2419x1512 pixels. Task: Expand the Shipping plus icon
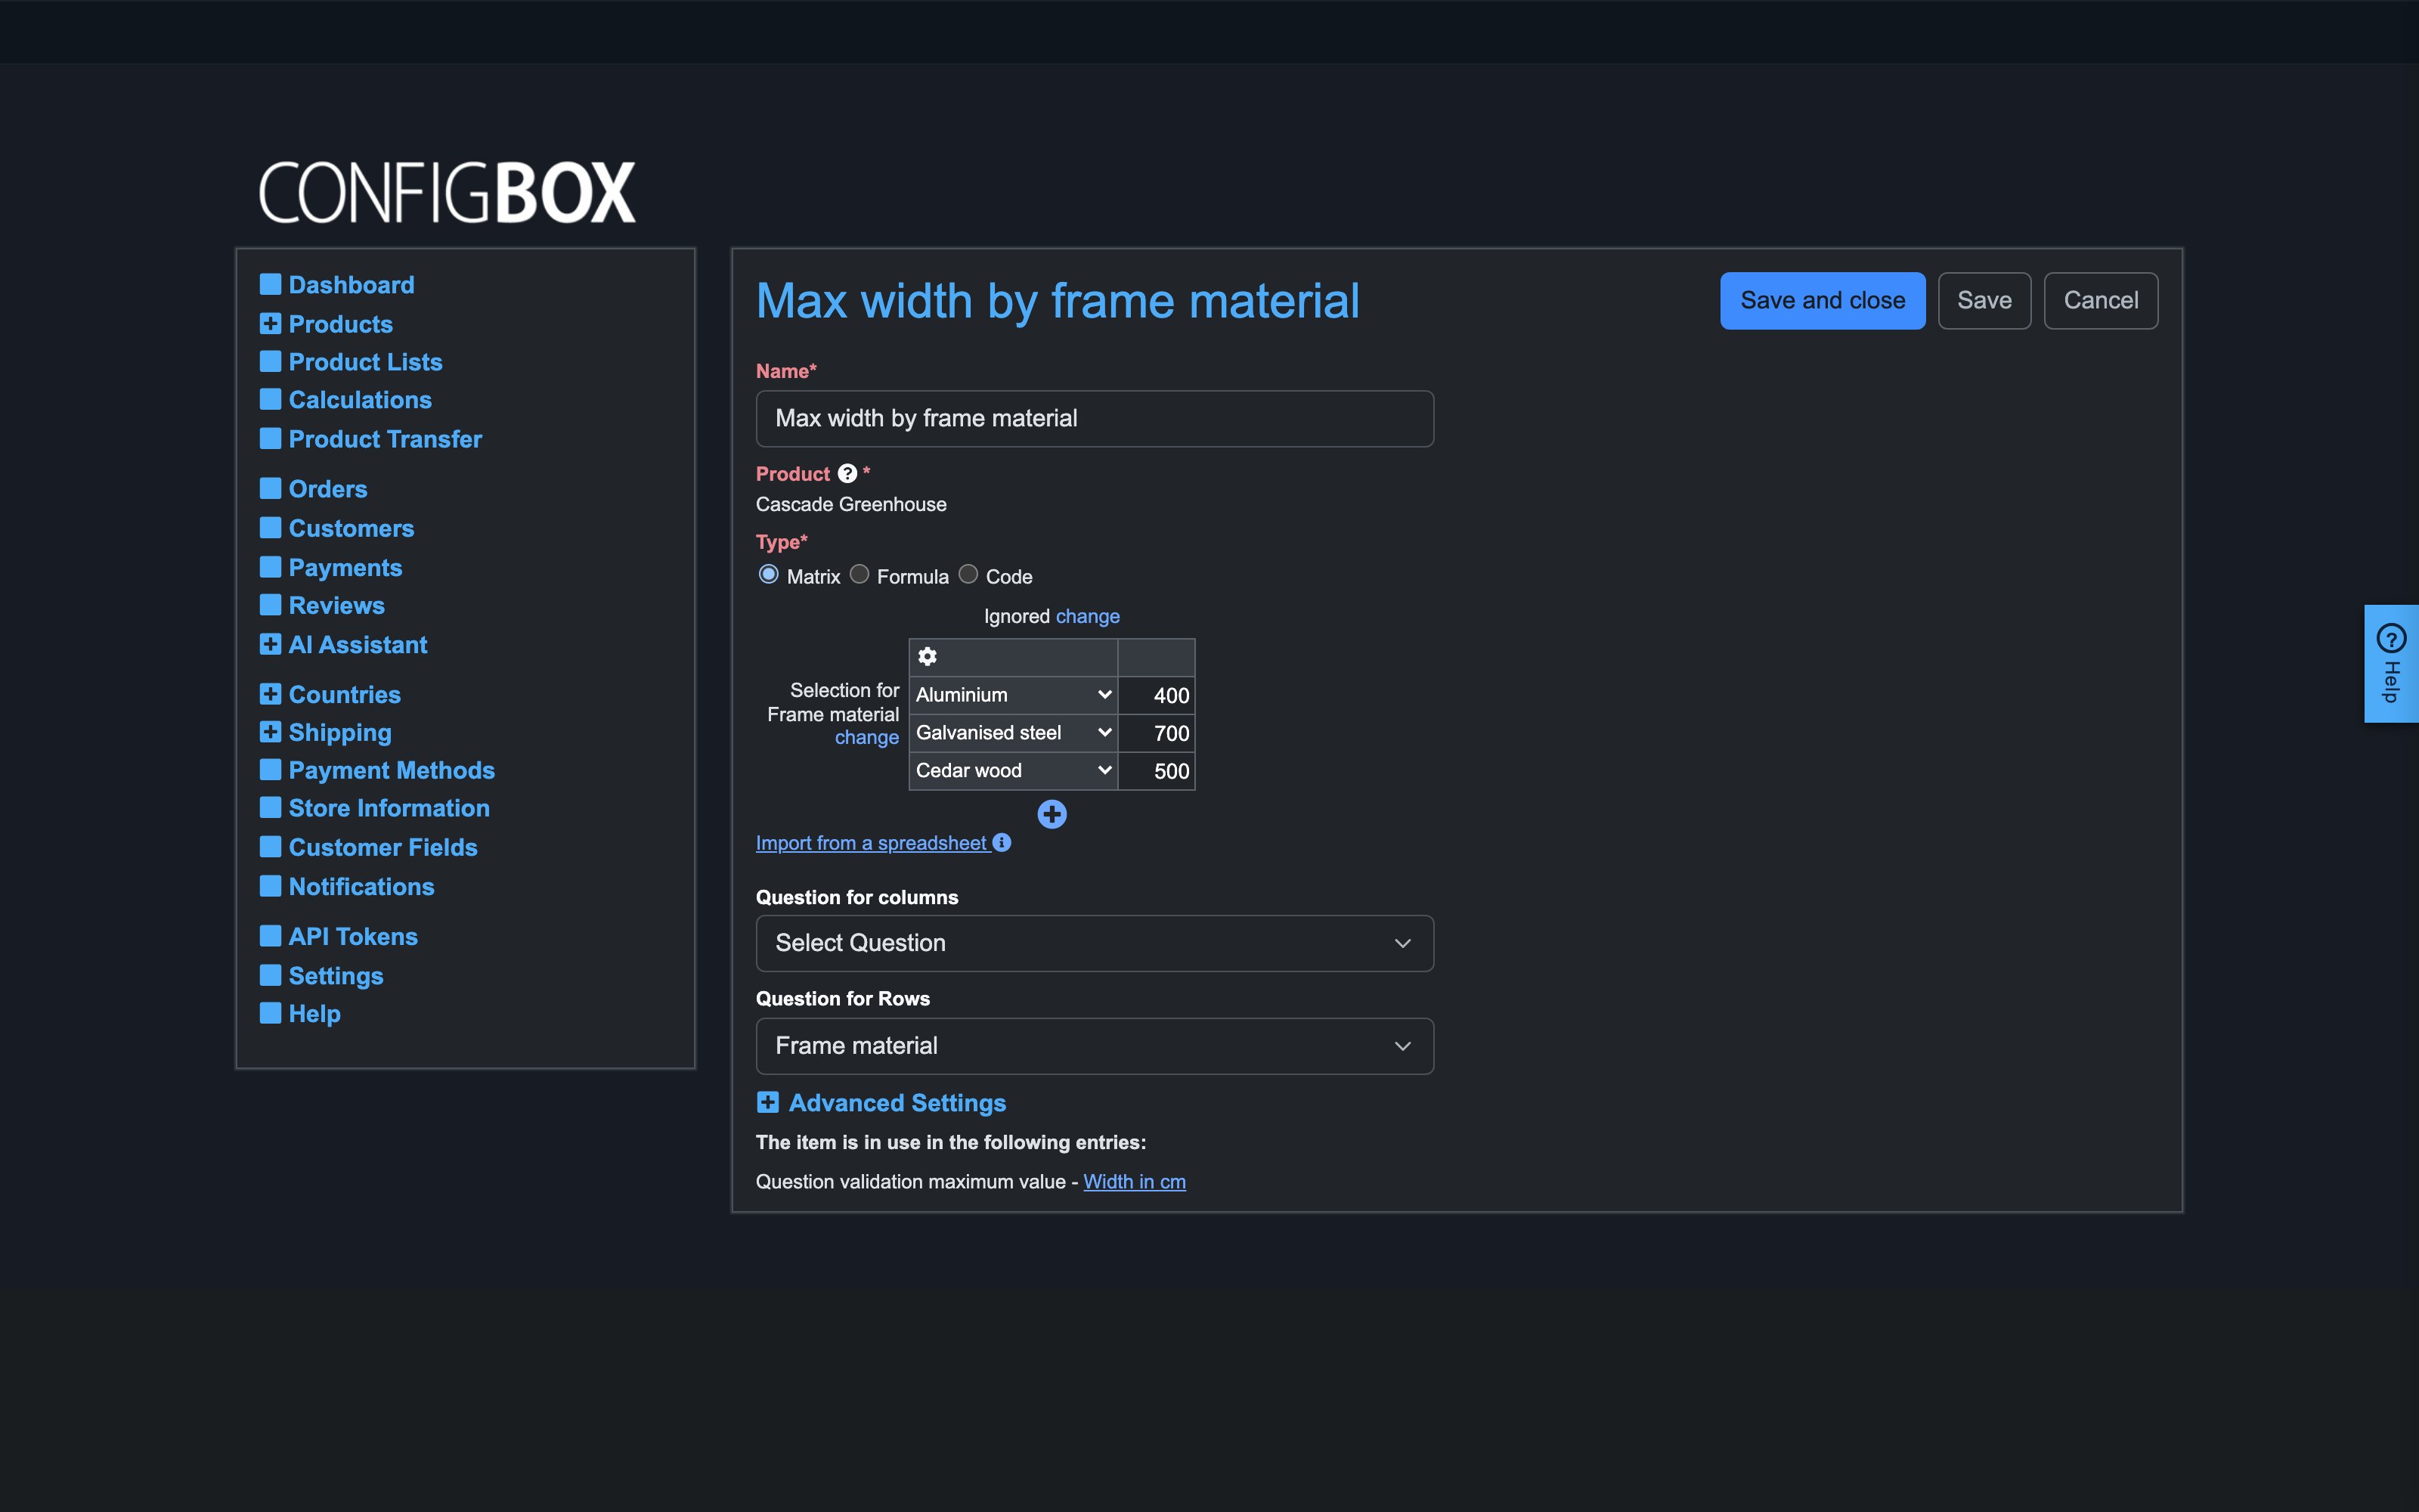270,731
